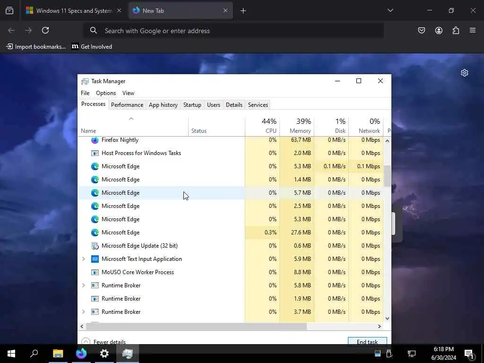This screenshot has height=363, width=484.
Task: Open the notification center icon
Action: 469,354
